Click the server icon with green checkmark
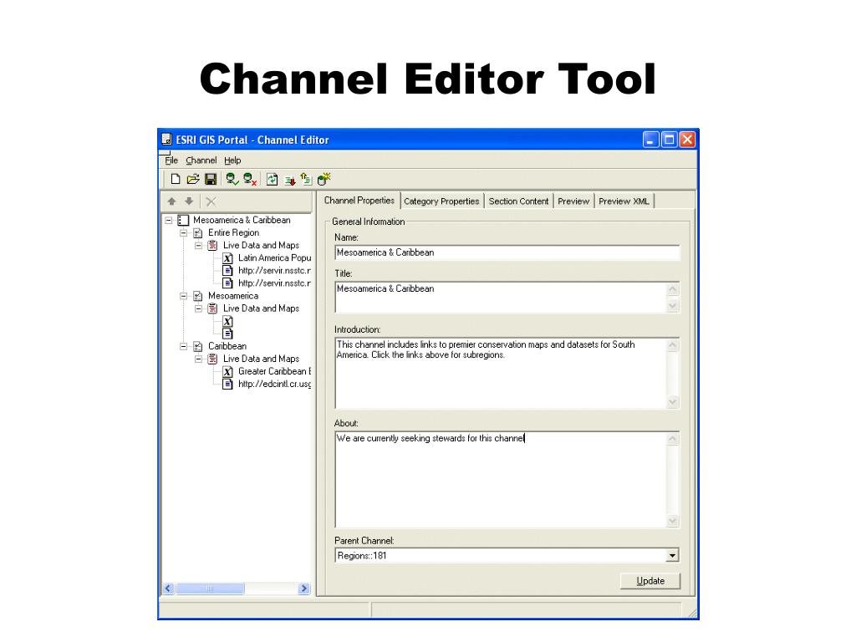Screen dimensions: 856x642 (x=232, y=179)
